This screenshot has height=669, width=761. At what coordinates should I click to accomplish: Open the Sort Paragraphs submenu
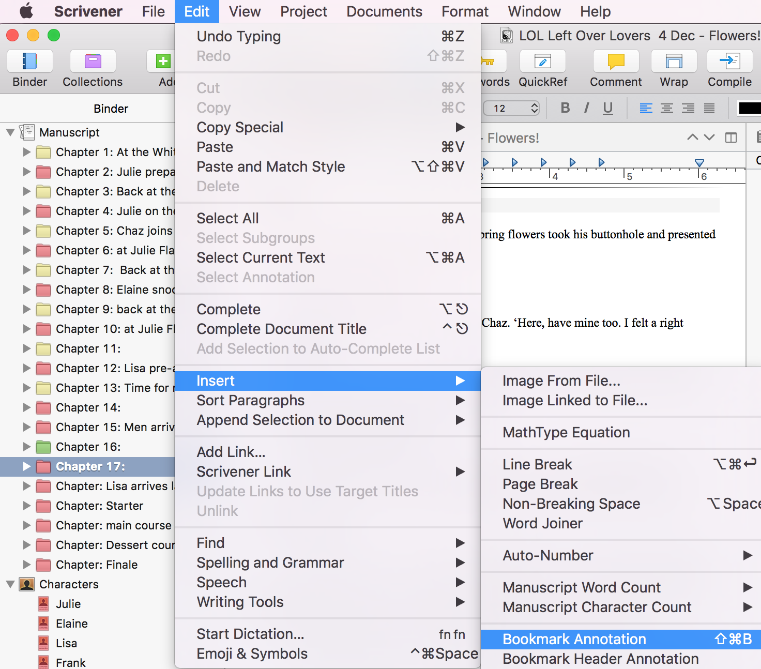point(328,400)
